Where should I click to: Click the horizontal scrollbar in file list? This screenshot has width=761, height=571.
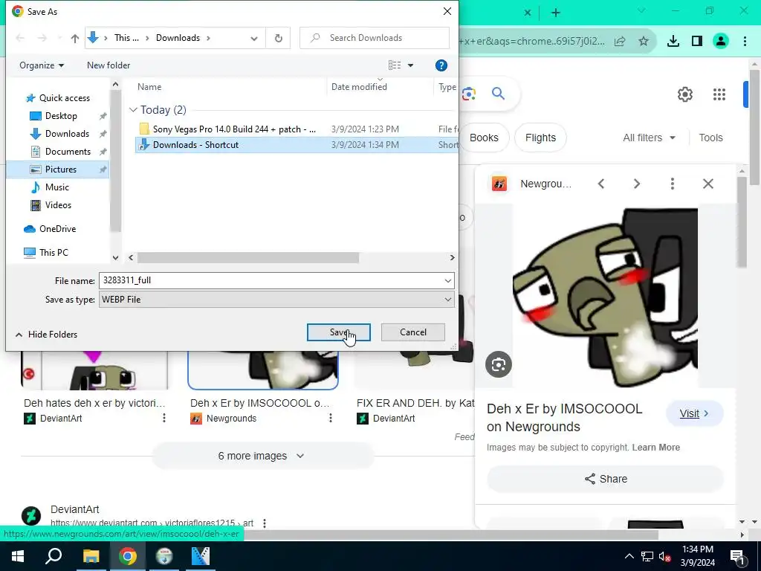click(x=248, y=258)
